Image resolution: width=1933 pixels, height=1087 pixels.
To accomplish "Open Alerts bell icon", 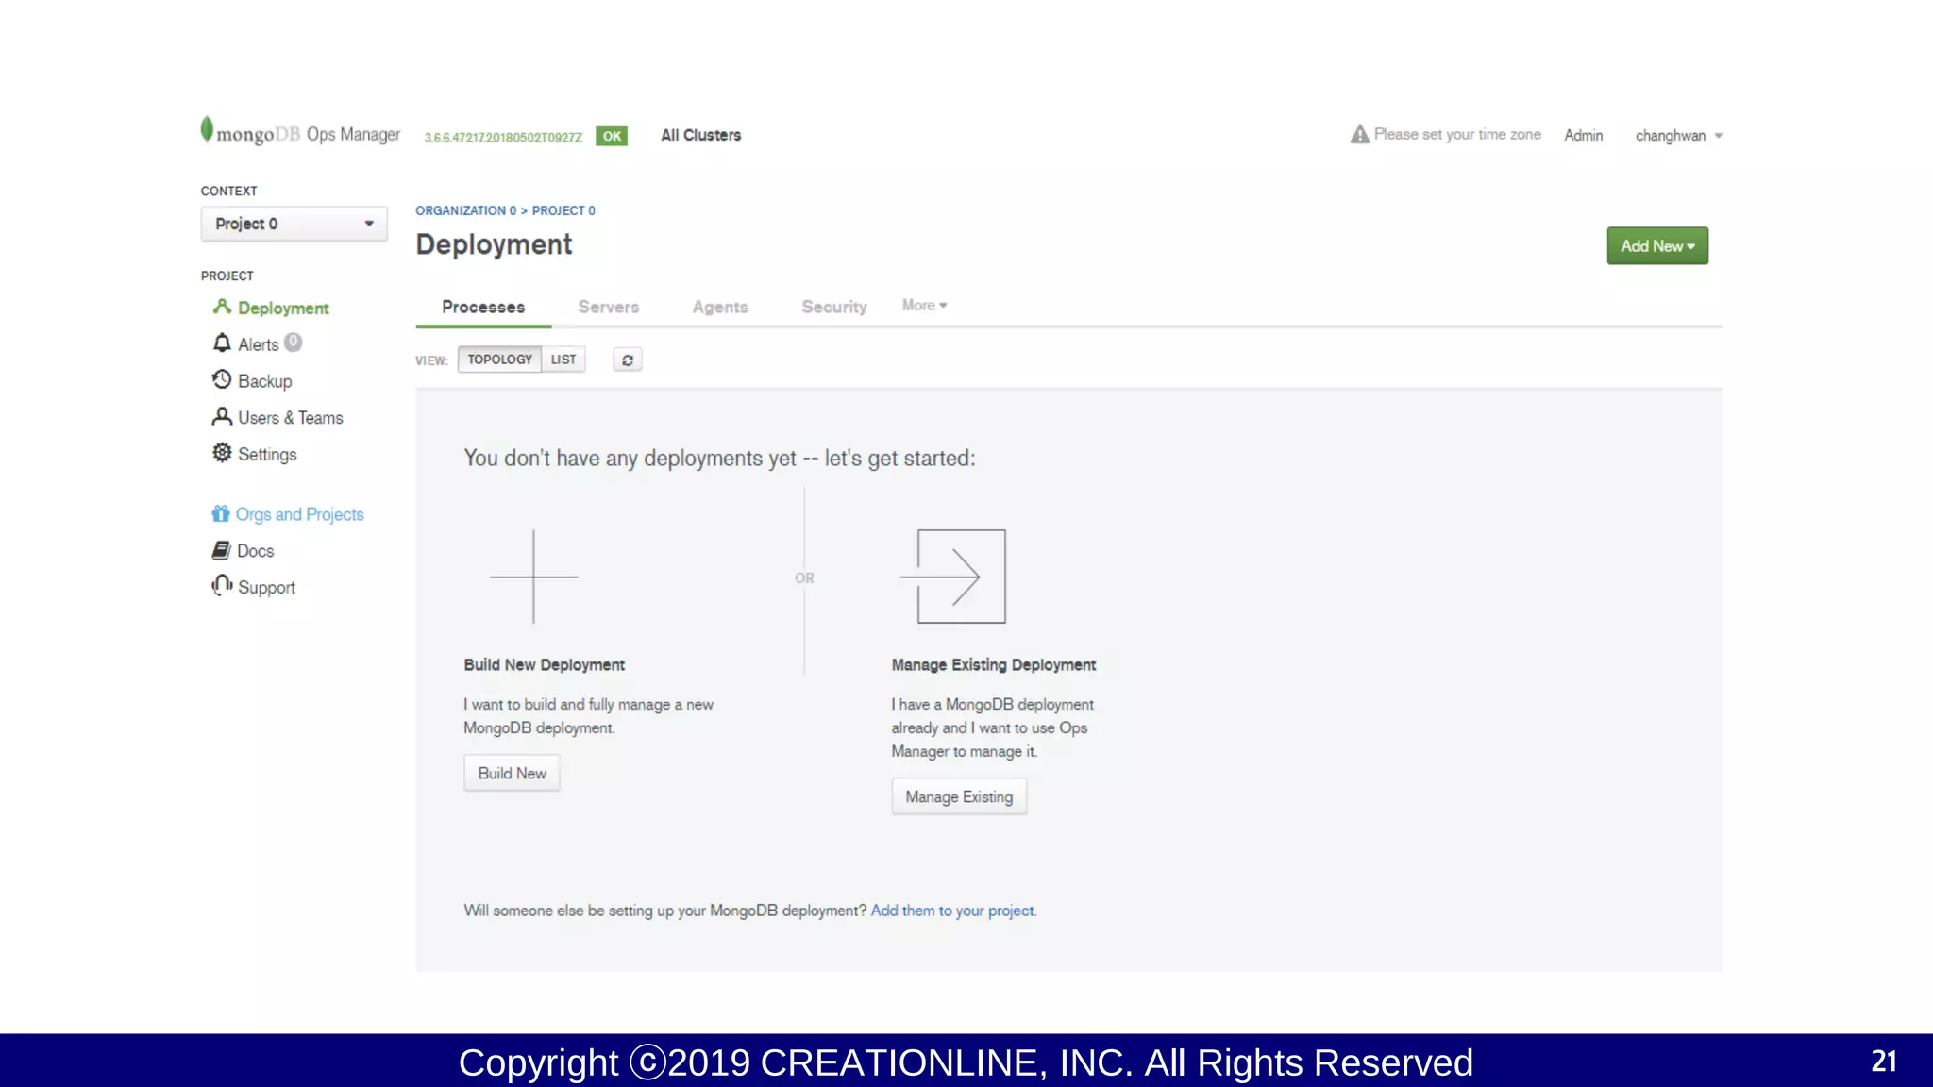I will [x=222, y=343].
